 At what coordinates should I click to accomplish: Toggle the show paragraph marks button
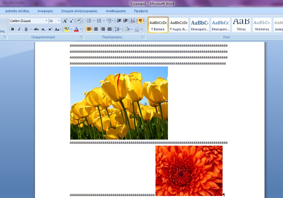[140, 21]
